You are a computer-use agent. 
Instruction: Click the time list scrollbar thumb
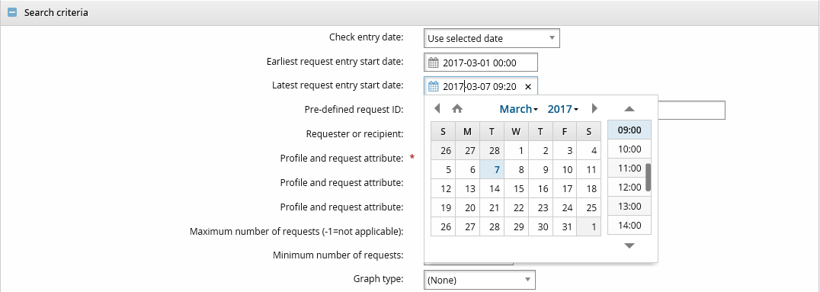[649, 178]
